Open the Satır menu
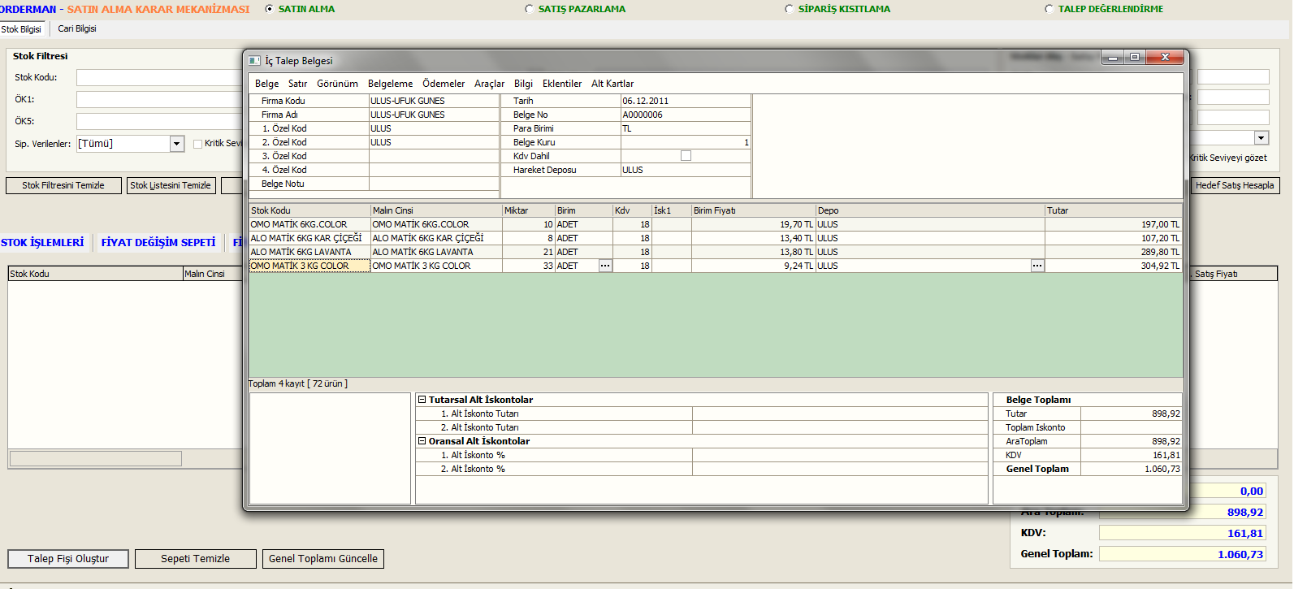1294x589 pixels. click(297, 84)
